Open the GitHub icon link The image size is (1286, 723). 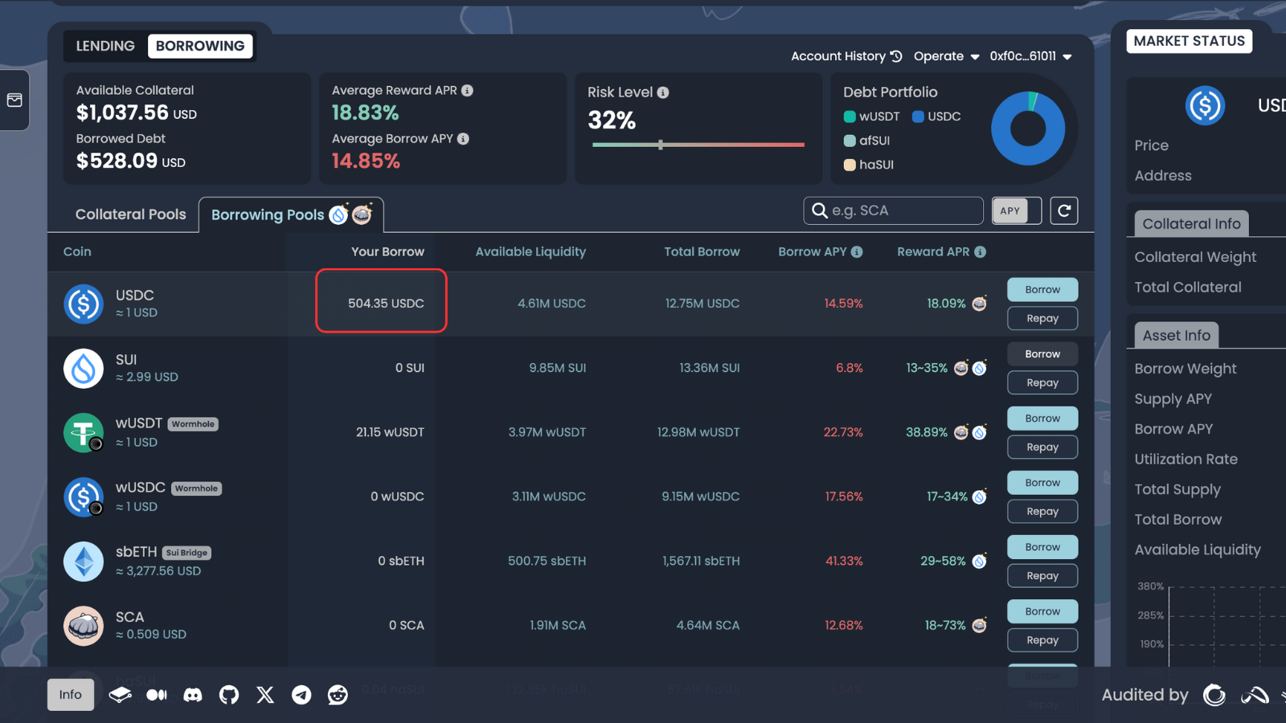[x=229, y=695]
